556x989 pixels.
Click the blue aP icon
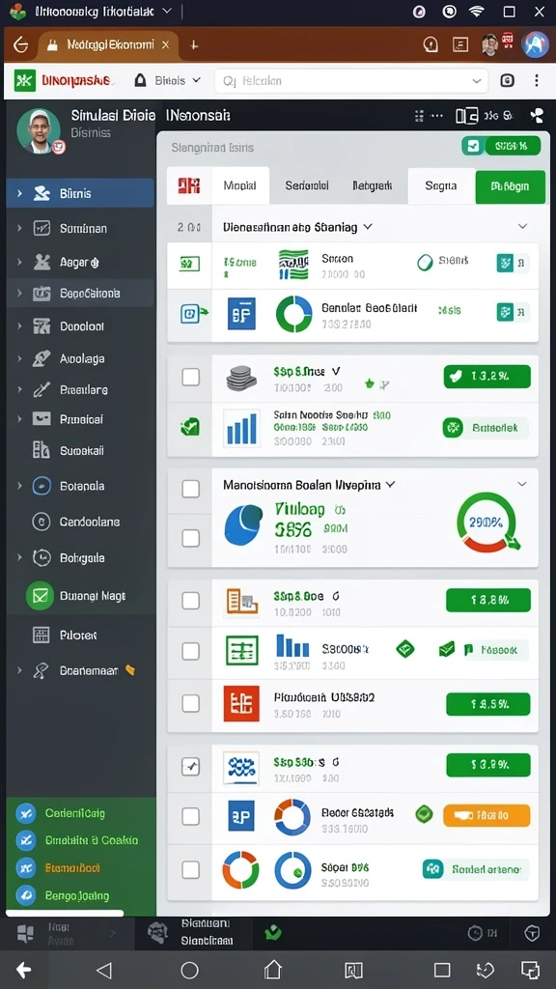point(241,815)
